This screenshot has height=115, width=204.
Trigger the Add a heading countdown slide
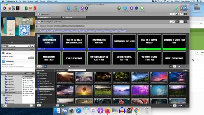[49, 17]
